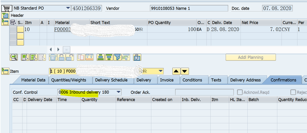Click the next item down arrow
This screenshot has height=133, width=307.
(185, 71)
